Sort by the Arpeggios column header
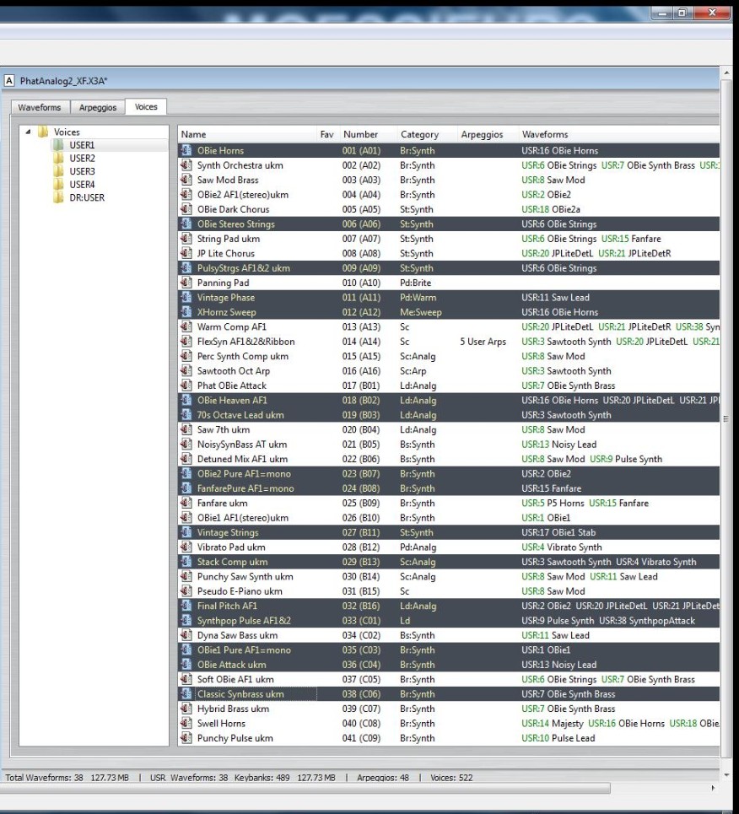739x814 pixels. tap(488, 134)
